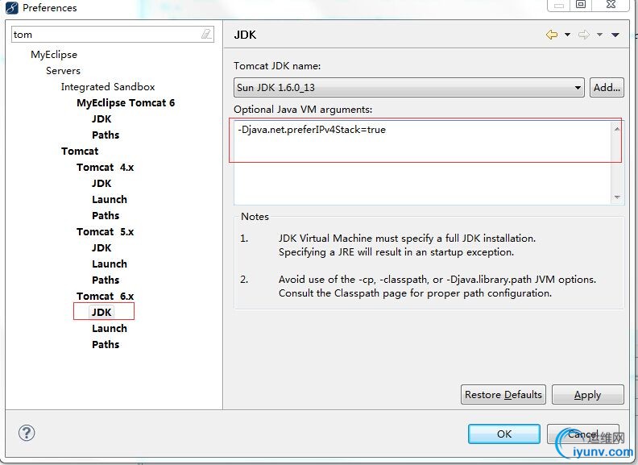Screen dimensions: 638x465
Task: Select JDK under Tomcat 4.x
Action: coord(101,183)
